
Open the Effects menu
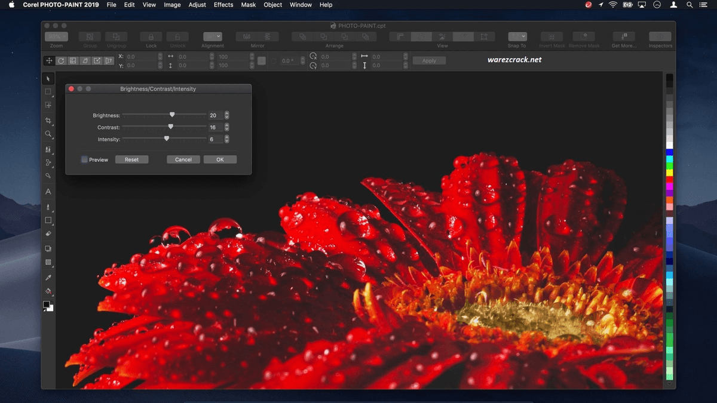(223, 5)
